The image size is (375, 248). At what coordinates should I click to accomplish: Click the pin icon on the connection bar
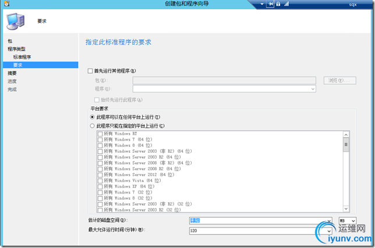click(270, 4)
